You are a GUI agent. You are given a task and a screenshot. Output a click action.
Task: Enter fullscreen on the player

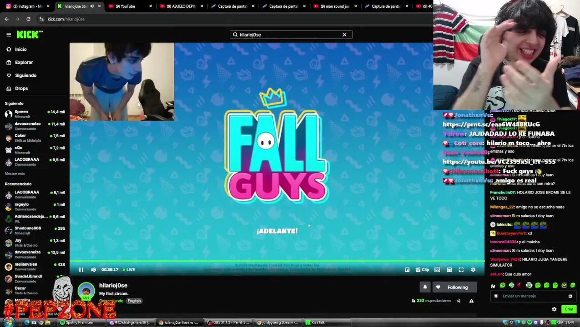click(461, 270)
